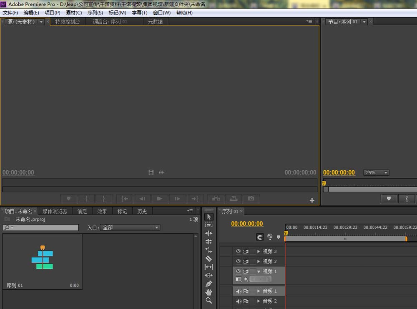Click the project search input field

(x=41, y=228)
